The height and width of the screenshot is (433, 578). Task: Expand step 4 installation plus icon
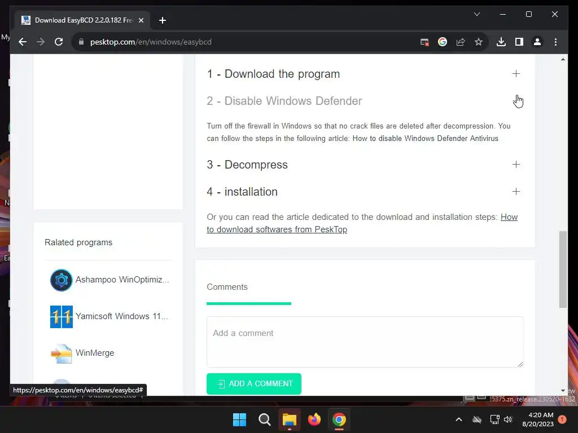click(x=516, y=192)
